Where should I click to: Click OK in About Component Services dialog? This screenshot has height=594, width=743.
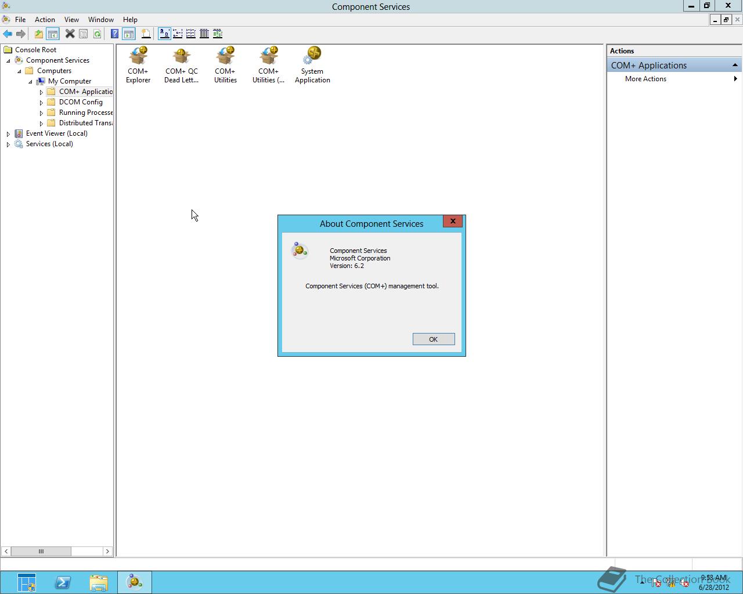tap(434, 339)
